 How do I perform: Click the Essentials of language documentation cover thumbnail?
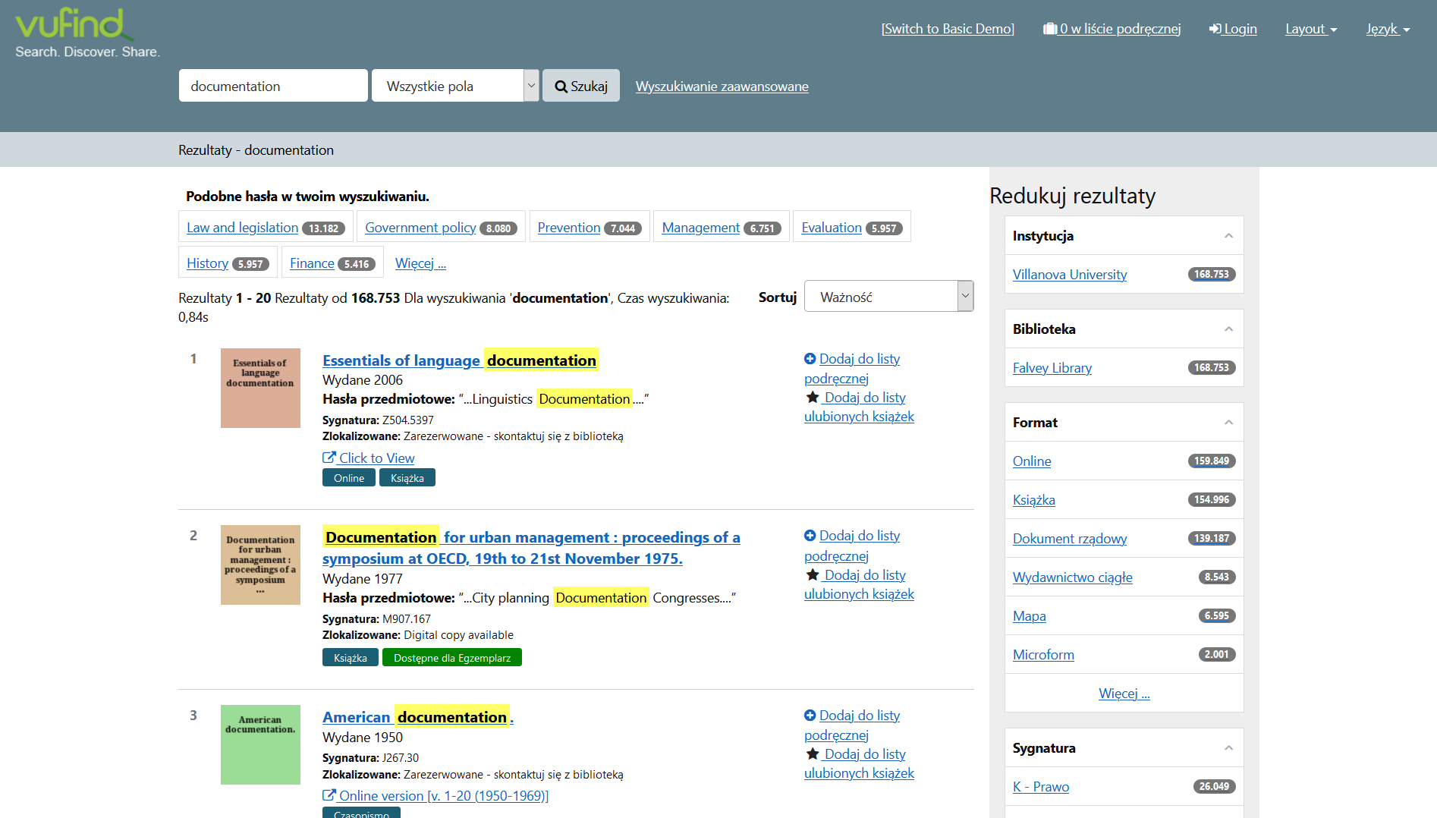(260, 388)
